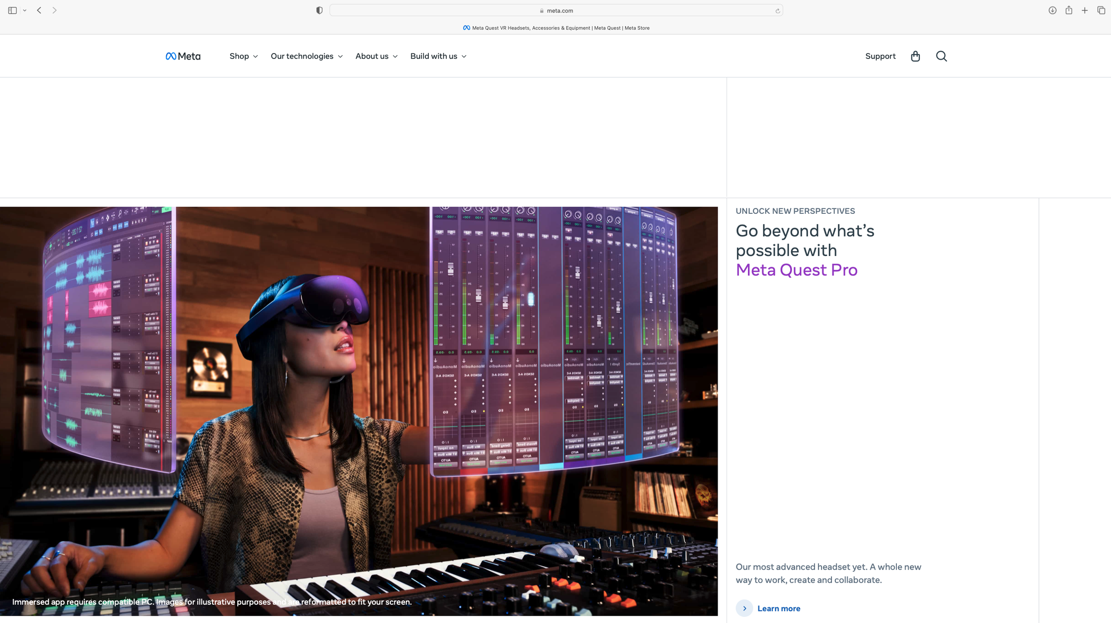The height and width of the screenshot is (623, 1111).
Task: Go forward using the forward arrow
Action: click(x=54, y=10)
